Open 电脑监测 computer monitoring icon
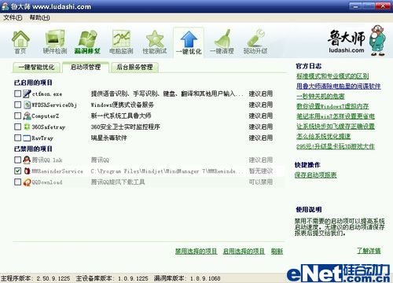 click(121, 39)
